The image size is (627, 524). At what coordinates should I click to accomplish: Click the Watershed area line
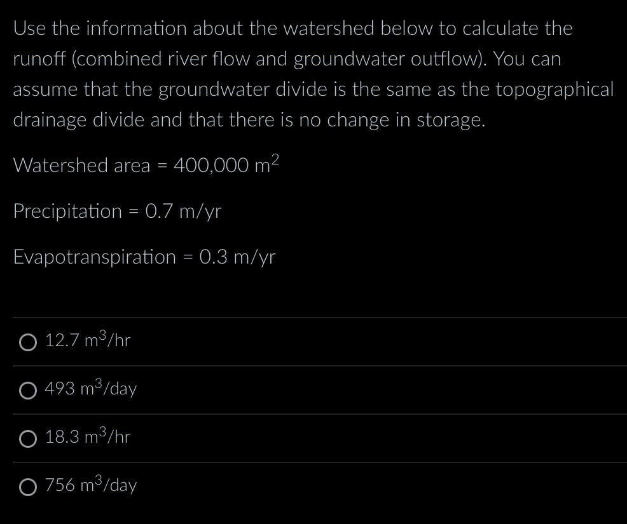point(146,165)
